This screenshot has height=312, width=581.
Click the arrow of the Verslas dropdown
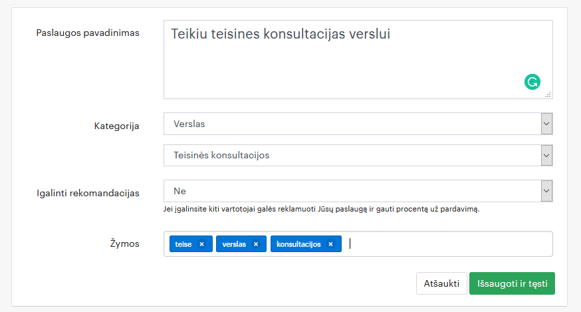pyautogui.click(x=546, y=124)
